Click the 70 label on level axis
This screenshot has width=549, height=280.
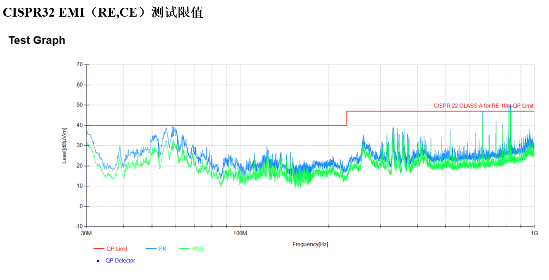(80, 65)
